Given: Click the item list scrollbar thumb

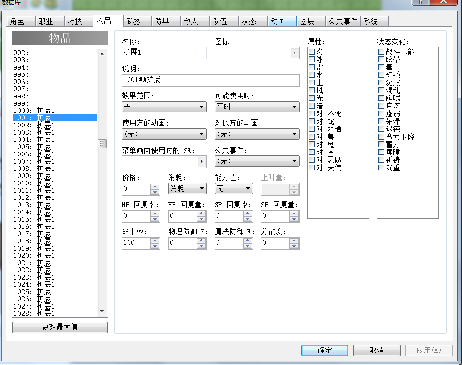Looking at the screenshot, I should [x=102, y=144].
